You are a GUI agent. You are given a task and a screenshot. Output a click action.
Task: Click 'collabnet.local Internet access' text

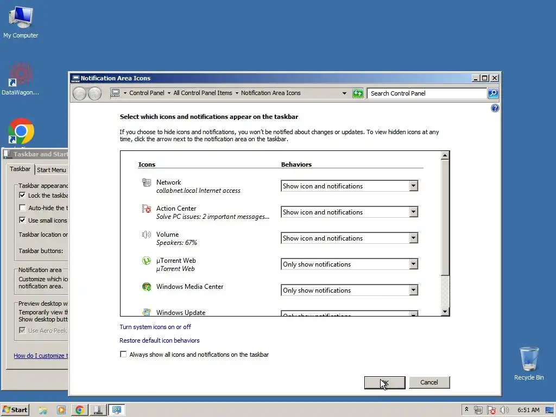pos(198,191)
